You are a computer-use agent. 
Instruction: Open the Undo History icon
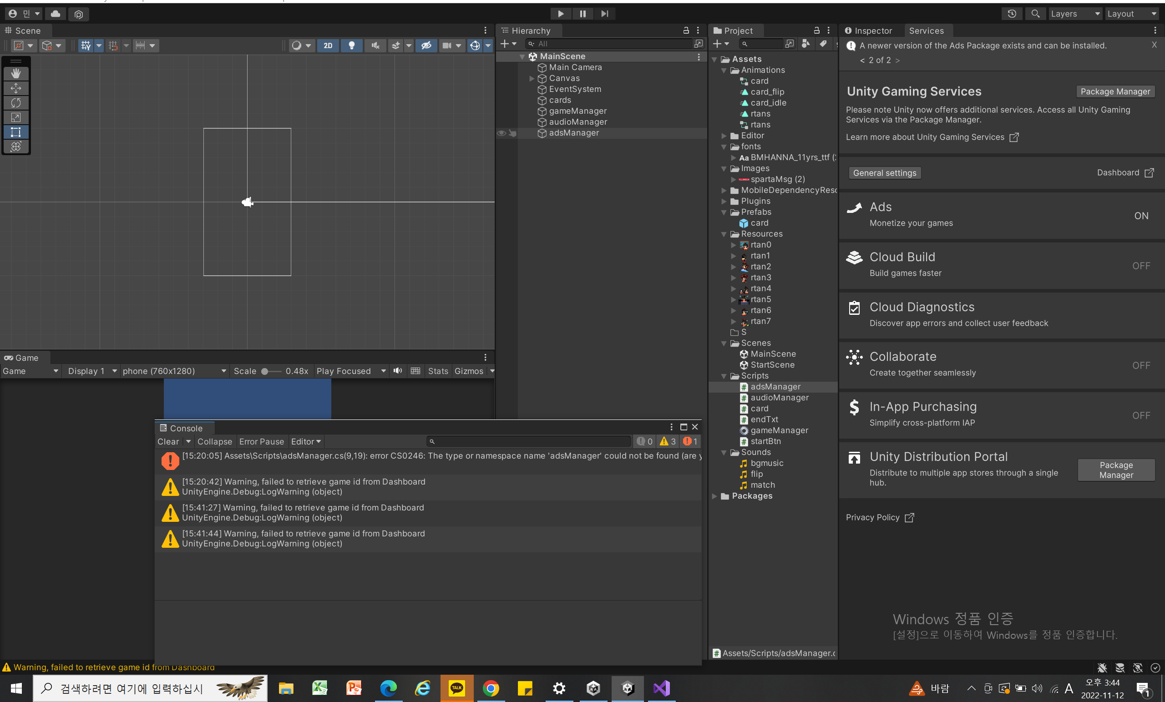coord(1011,14)
